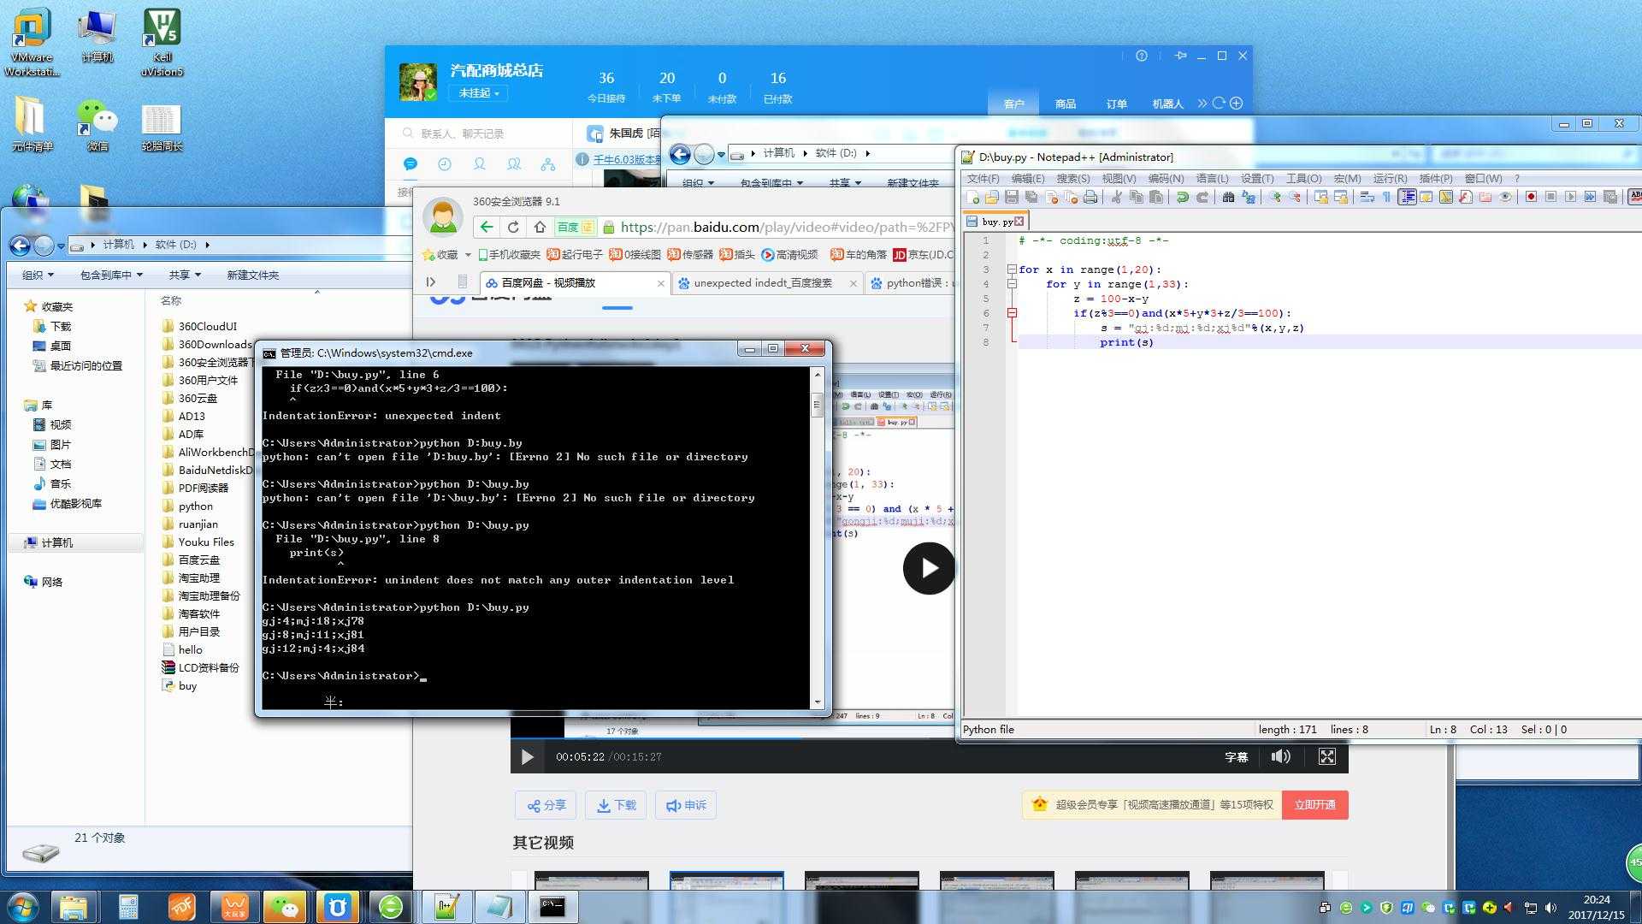Click cmd window vertical scrollbar thumb
The image size is (1642, 924).
[818, 404]
